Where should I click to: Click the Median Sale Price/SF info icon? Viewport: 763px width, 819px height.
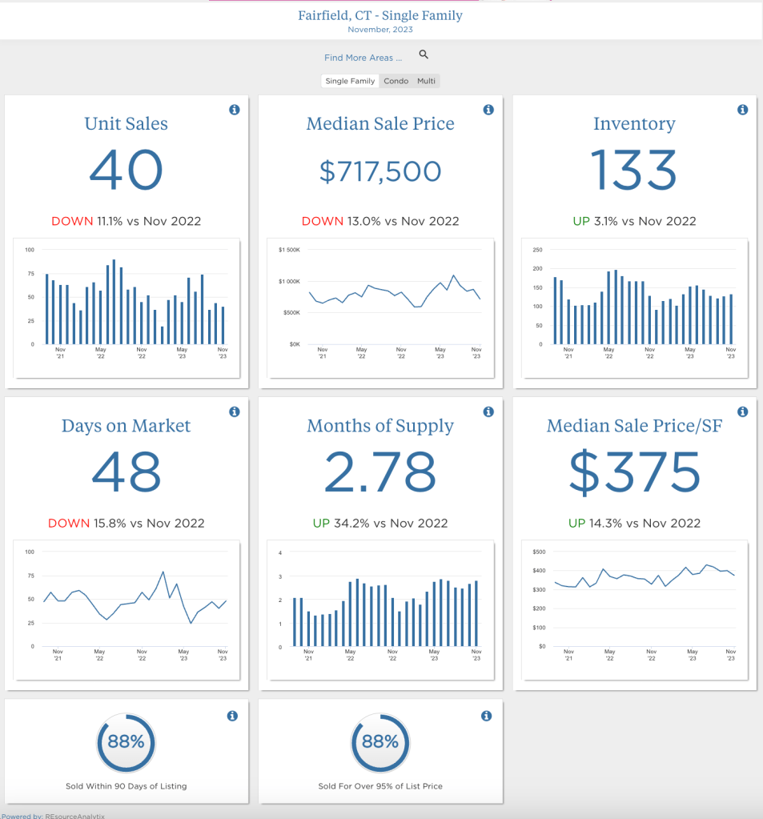742,412
